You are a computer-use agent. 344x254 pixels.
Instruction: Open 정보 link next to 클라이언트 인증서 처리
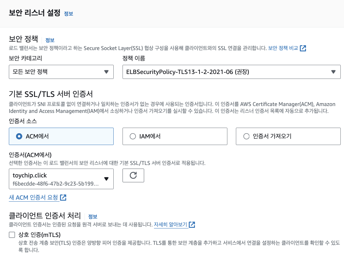(x=93, y=217)
